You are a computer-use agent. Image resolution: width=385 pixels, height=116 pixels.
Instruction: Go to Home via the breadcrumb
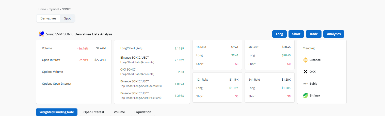42,9
